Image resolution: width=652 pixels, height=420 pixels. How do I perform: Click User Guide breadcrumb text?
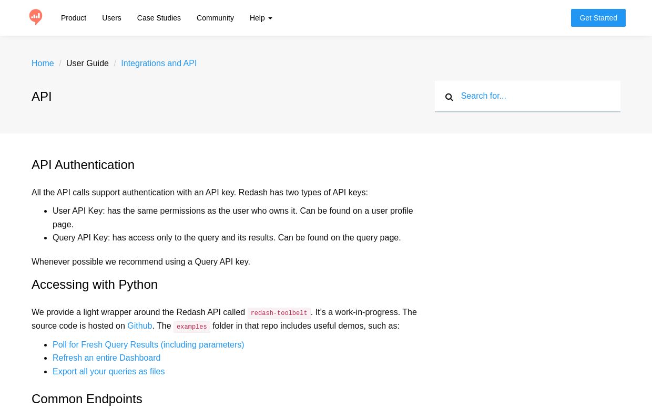87,64
